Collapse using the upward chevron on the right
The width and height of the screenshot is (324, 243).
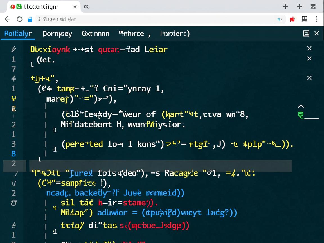(x=301, y=106)
